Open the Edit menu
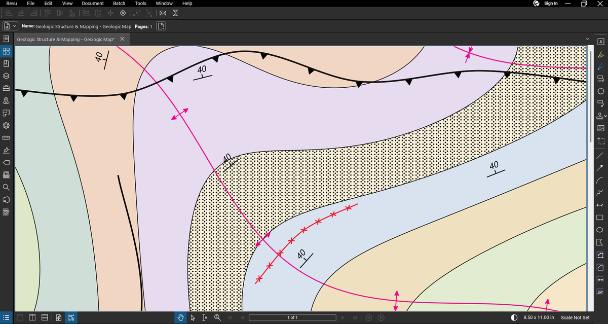This screenshot has width=608, height=324. [x=49, y=4]
